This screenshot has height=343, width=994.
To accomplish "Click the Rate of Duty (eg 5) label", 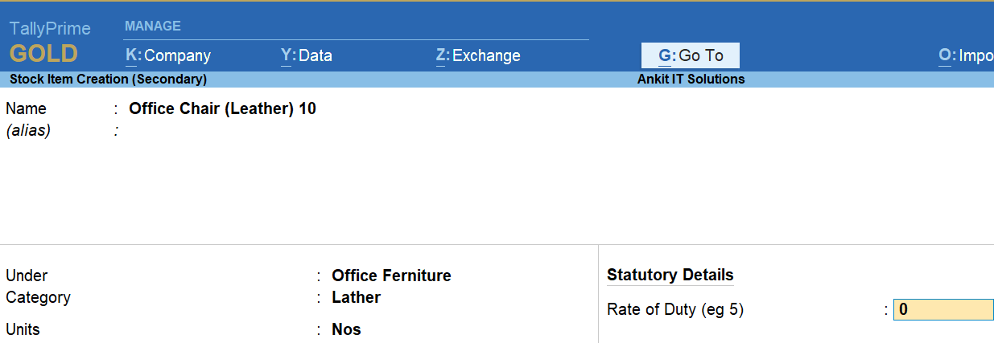I will [674, 309].
